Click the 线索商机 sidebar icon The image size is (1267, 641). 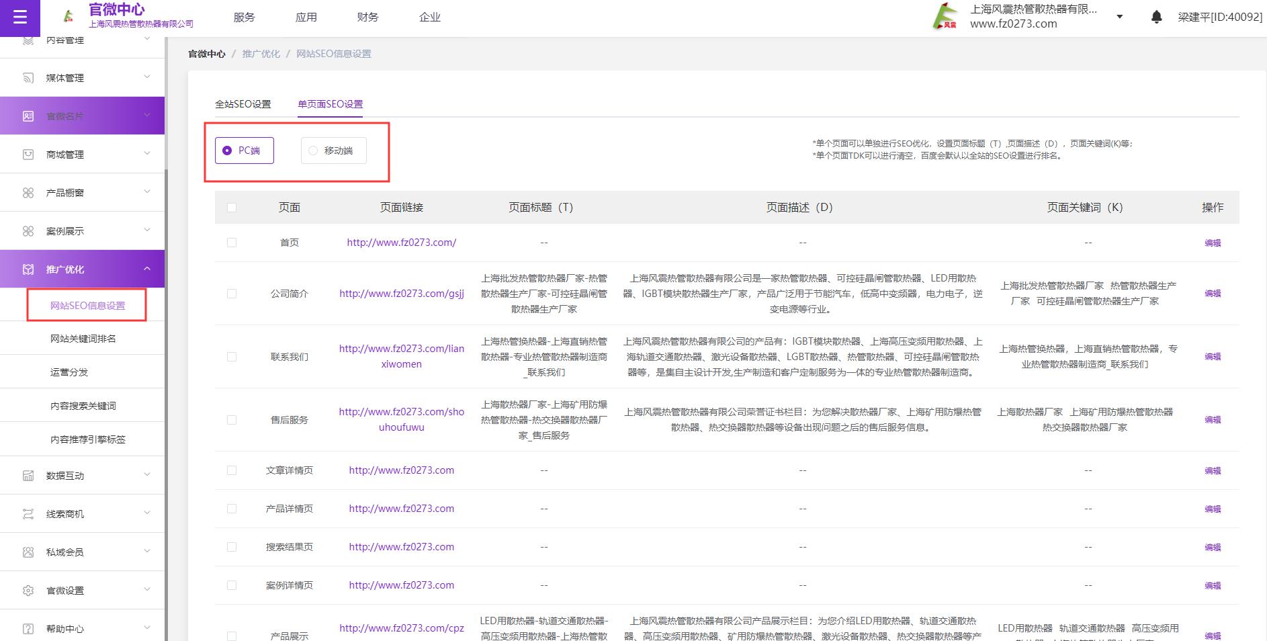pyautogui.click(x=28, y=514)
